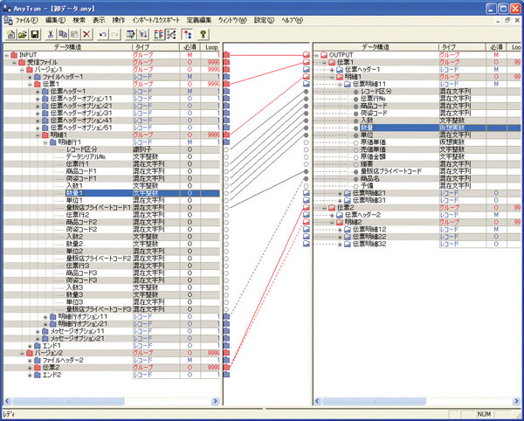This screenshot has height=421, width=524.
Task: Click the red folder icon of バージョン2
Action: [x=30, y=353]
